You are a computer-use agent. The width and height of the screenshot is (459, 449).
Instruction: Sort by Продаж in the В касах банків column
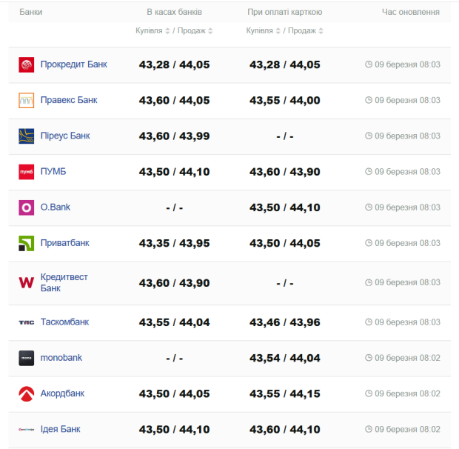pos(196,31)
